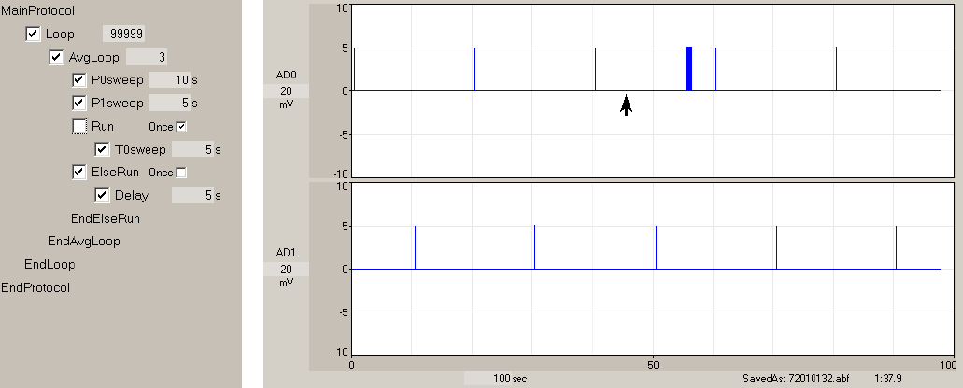963x388 pixels.
Task: Click the AvgLoop label
Action: [94, 58]
